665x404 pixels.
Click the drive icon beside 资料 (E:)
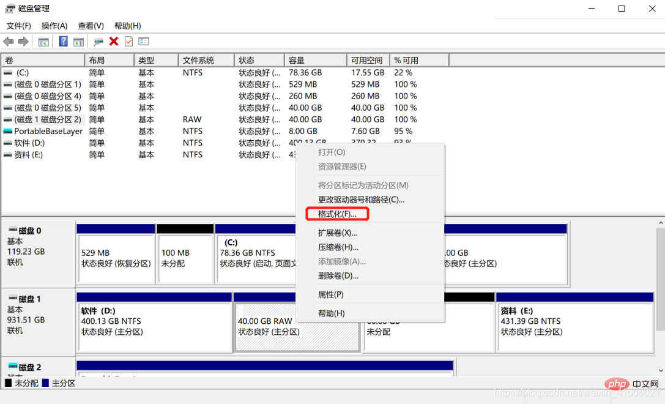pos(7,155)
